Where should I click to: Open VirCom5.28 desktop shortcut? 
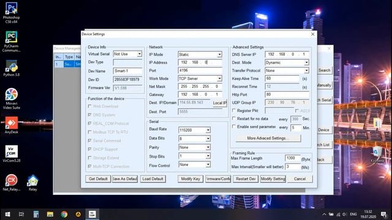tap(11, 153)
